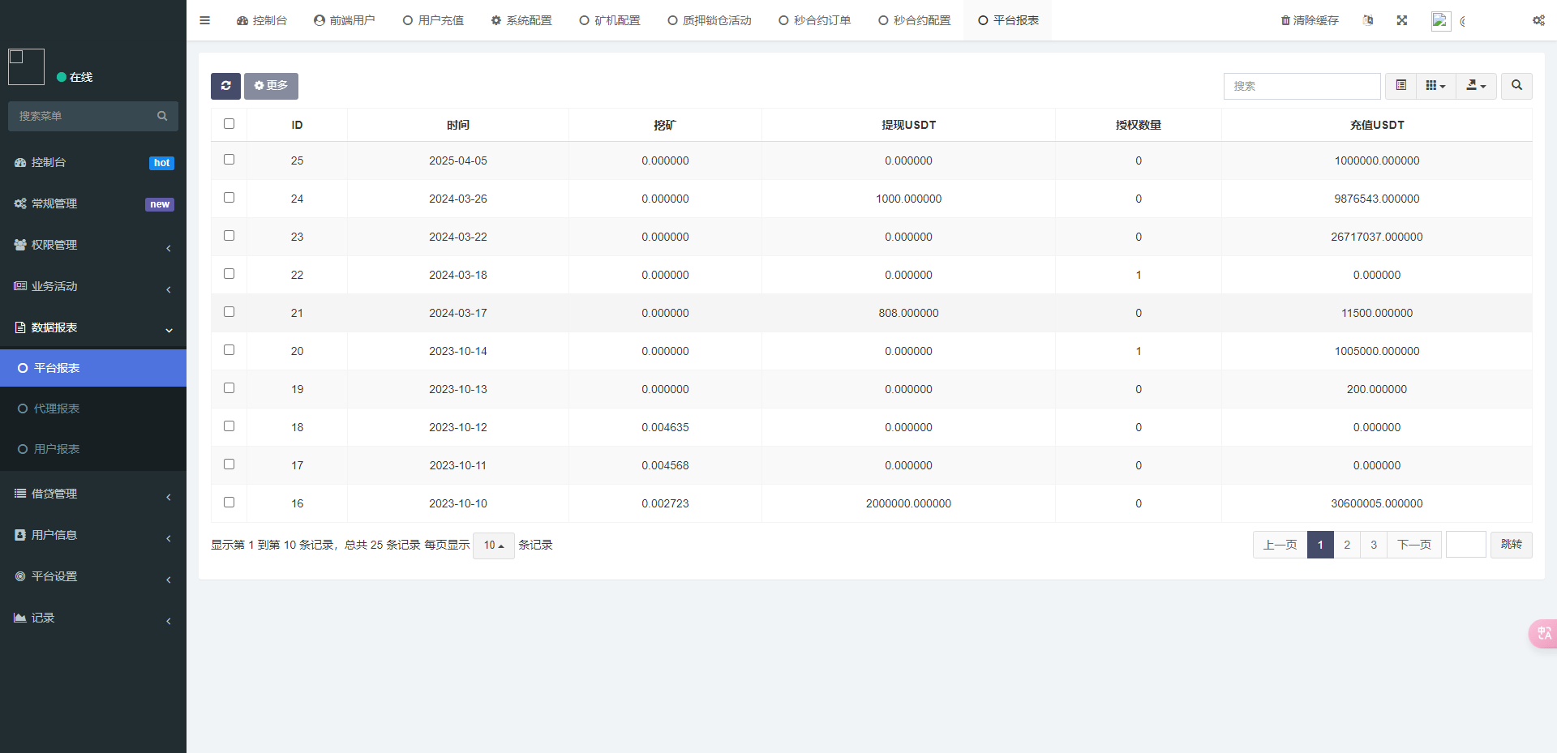Screen dimensions: 1557x753
Task: Click the floating translate icon
Action: [x=1543, y=633]
